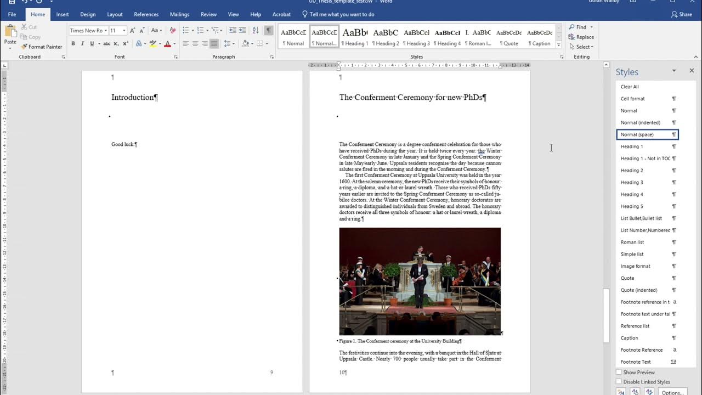Click the paragraph shading color button
Viewport: 702px width, 395px height.
245,43
